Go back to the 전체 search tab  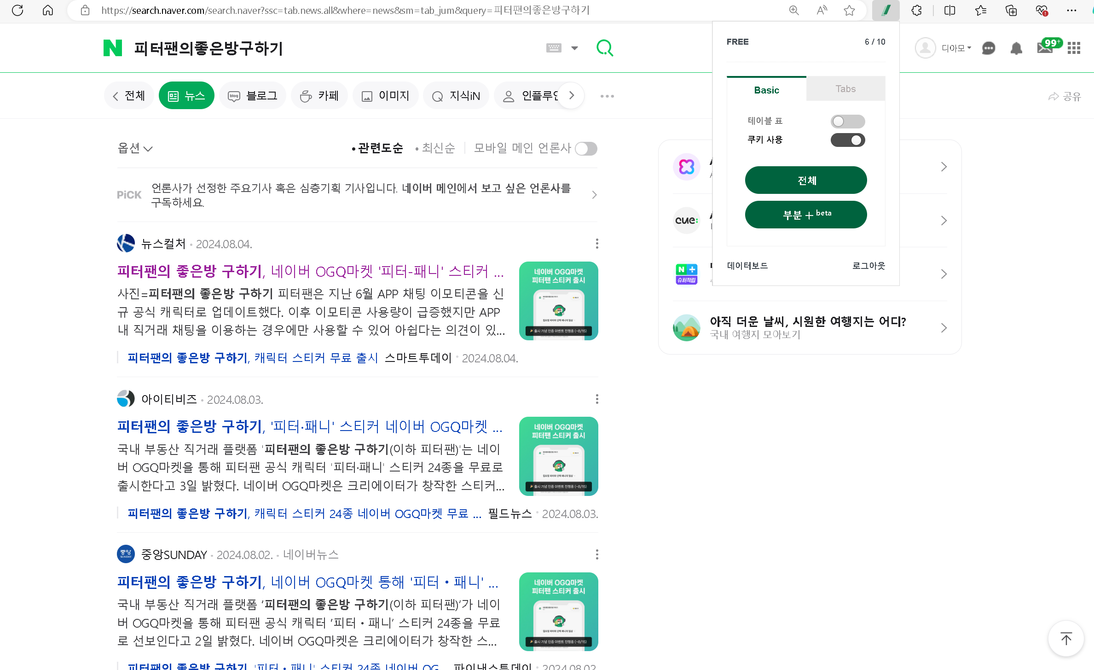129,96
